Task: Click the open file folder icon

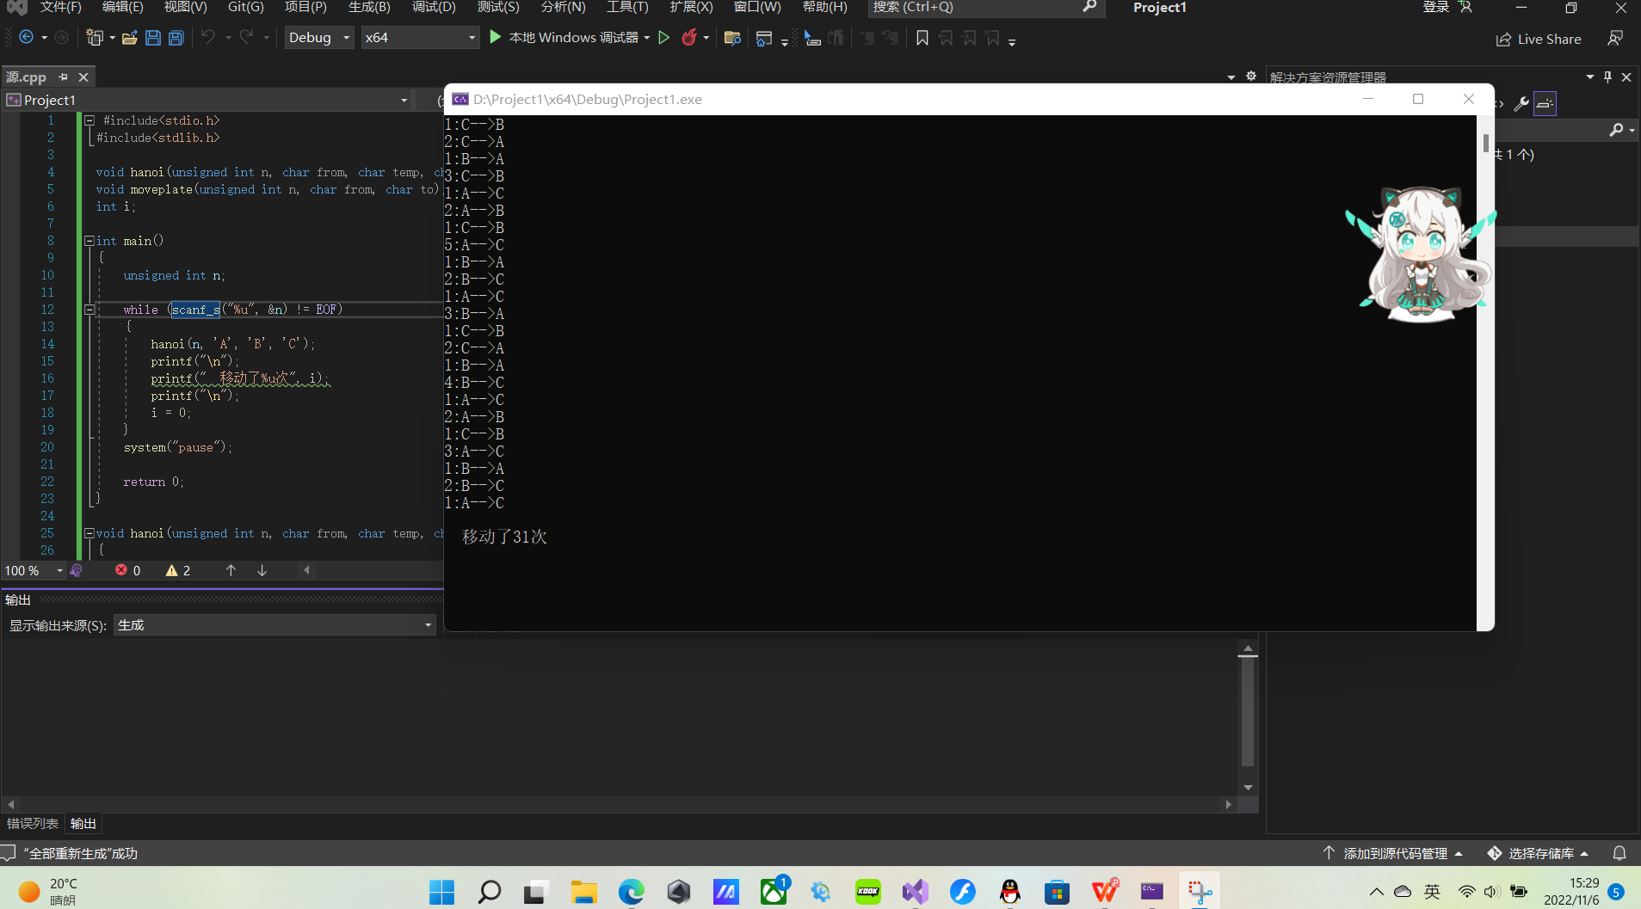Action: 130,38
